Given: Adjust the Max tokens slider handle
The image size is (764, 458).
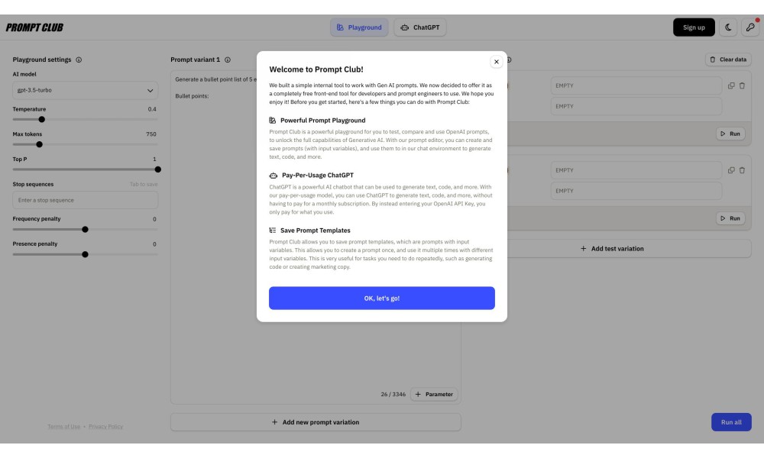Looking at the screenshot, I should tap(39, 144).
